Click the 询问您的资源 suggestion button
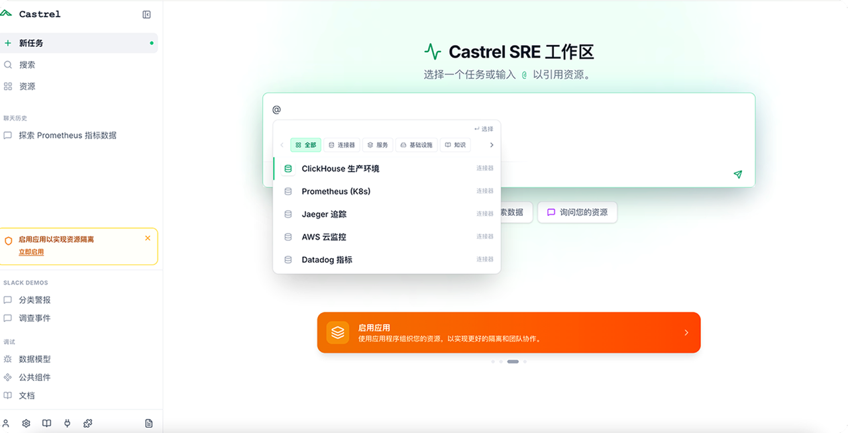The height and width of the screenshot is (433, 848). coord(577,213)
